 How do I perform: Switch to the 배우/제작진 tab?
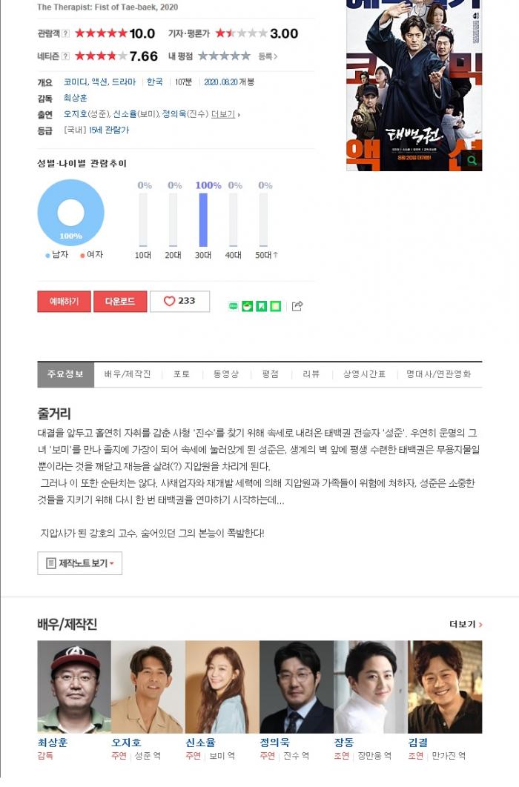pos(128,374)
